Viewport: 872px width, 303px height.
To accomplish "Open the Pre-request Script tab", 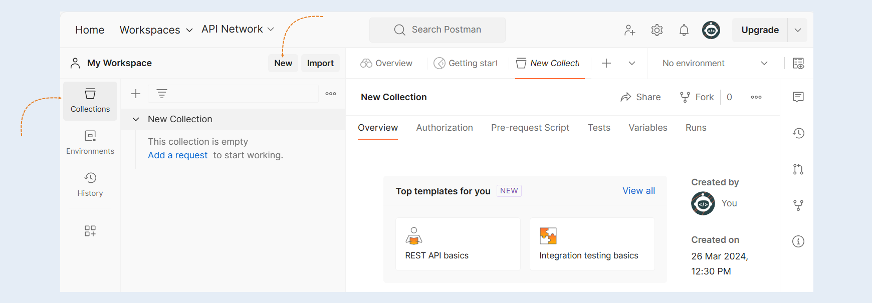I will [530, 128].
